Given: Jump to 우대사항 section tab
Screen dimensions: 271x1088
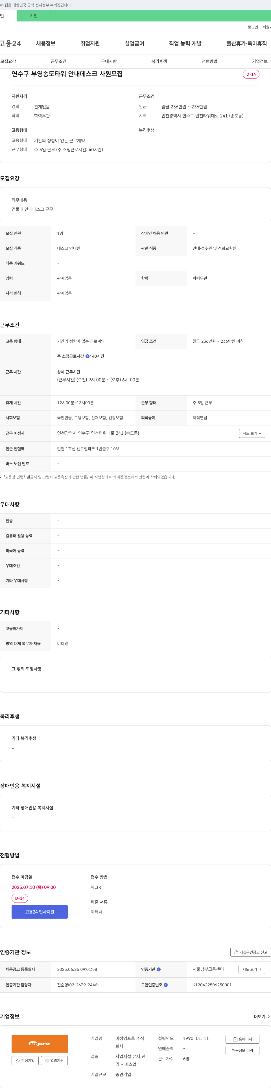Looking at the screenshot, I should (108, 61).
